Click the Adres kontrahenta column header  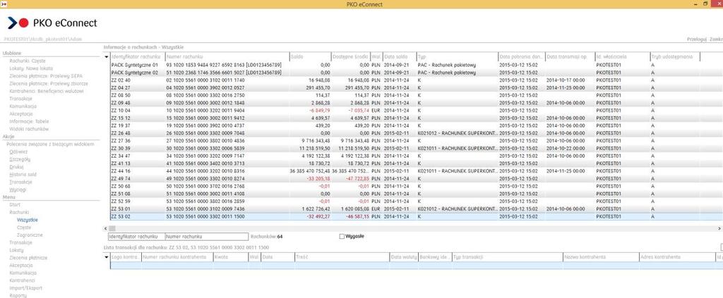pyautogui.click(x=677, y=257)
